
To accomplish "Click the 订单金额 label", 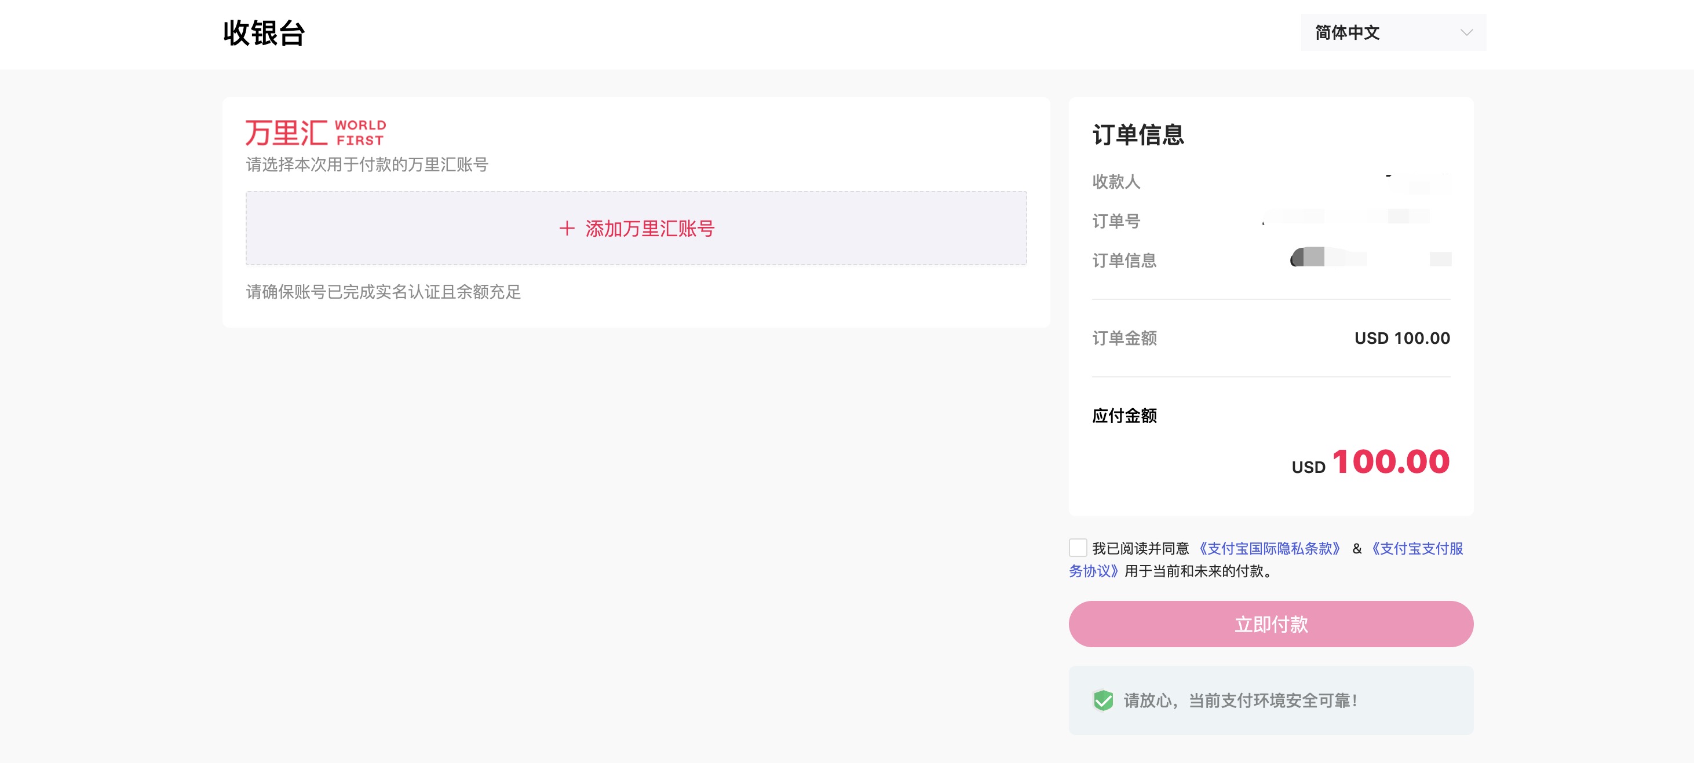I will 1124,338.
